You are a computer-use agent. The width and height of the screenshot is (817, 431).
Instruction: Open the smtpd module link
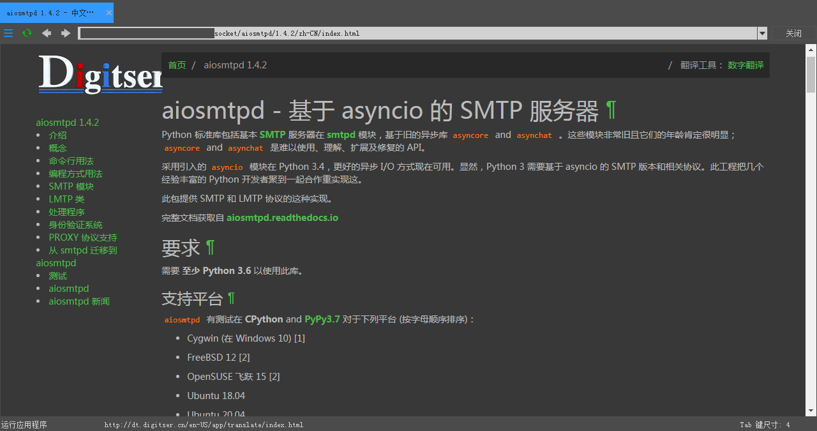click(x=341, y=135)
